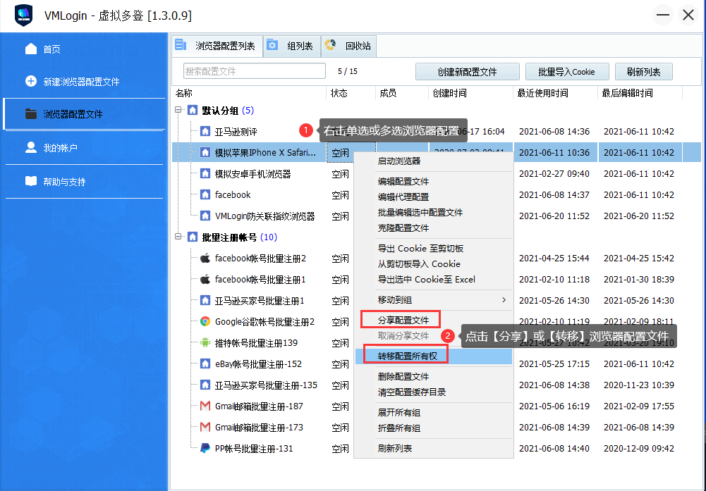The width and height of the screenshot is (706, 491).
Task: Click the folder icon for 浏览器配置文件
Action: pos(31,113)
